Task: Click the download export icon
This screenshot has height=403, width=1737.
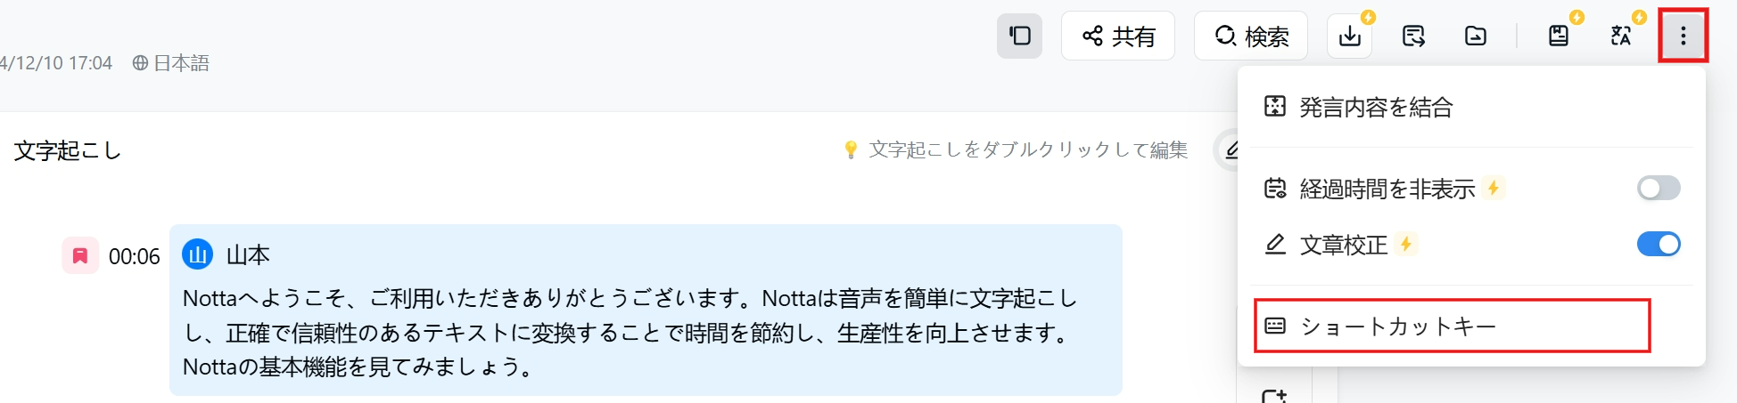Action: pyautogui.click(x=1350, y=36)
